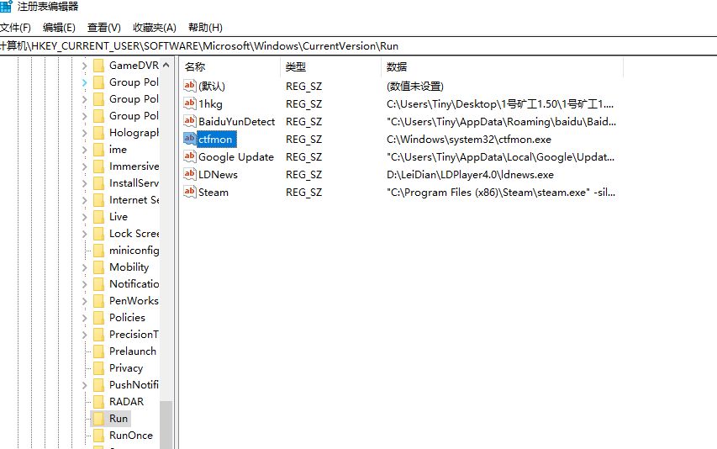717x449 pixels.
Task: Sort by the 名称 column header
Action: (229, 66)
